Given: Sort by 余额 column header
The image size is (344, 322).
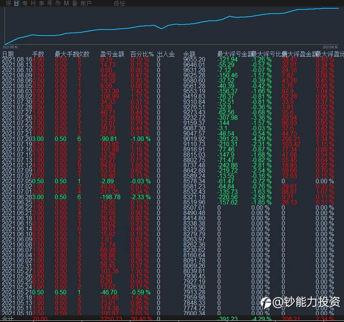Looking at the screenshot, I should (x=189, y=54).
